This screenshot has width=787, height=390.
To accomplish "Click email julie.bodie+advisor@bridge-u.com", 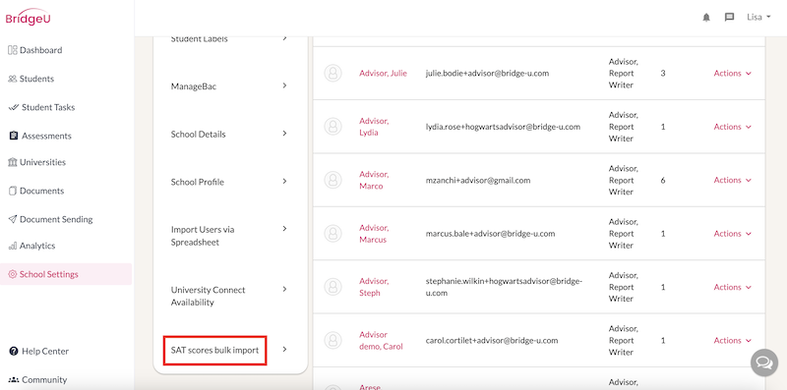I will pos(487,74).
